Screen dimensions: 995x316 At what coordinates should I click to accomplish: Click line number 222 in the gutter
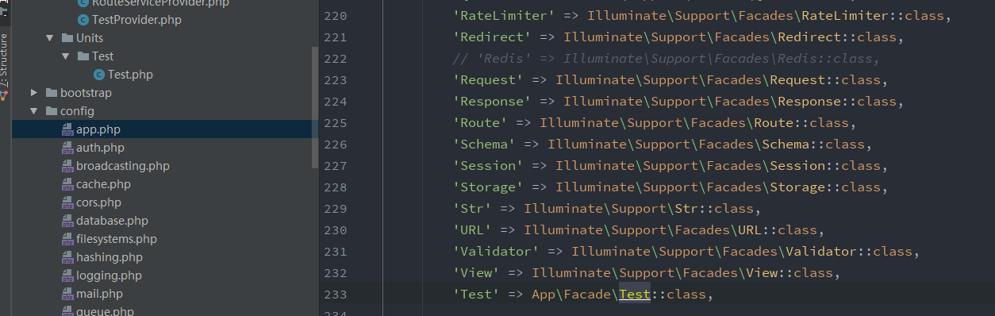pos(336,59)
